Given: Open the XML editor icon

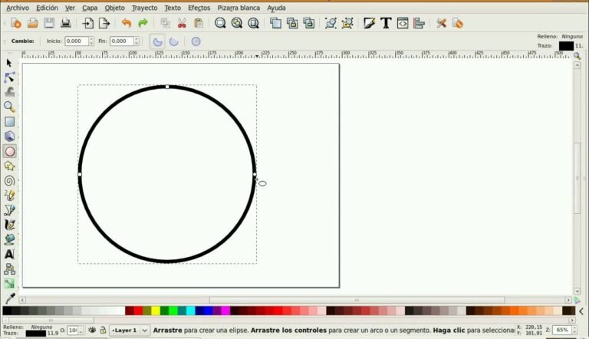Looking at the screenshot, I should click(403, 23).
